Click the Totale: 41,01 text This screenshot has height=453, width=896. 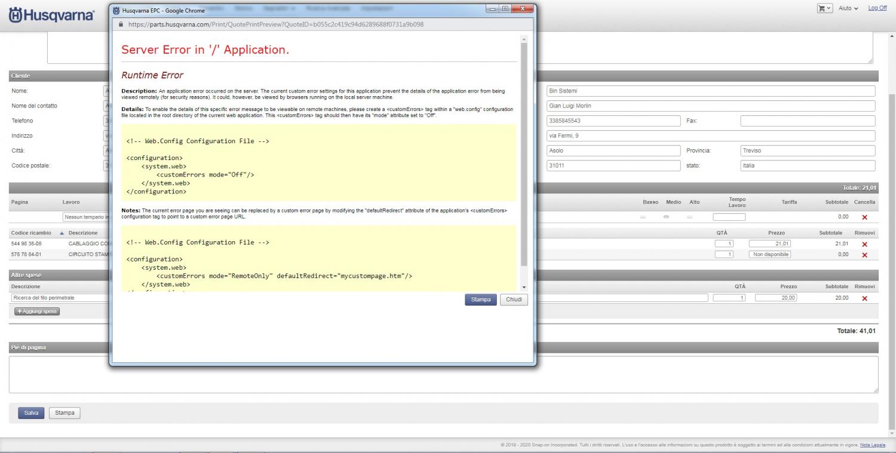point(856,331)
